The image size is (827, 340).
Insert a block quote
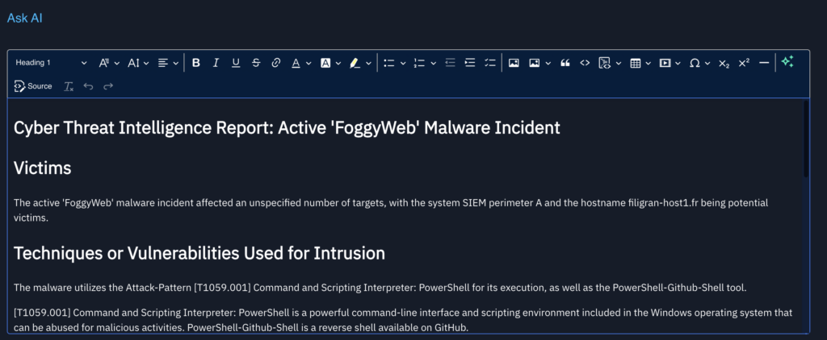pyautogui.click(x=565, y=63)
